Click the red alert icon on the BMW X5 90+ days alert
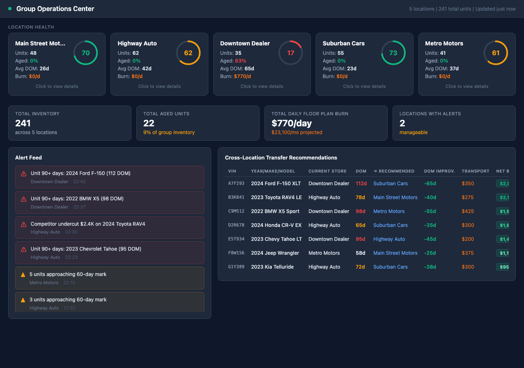524x368 pixels. pyautogui.click(x=23, y=200)
